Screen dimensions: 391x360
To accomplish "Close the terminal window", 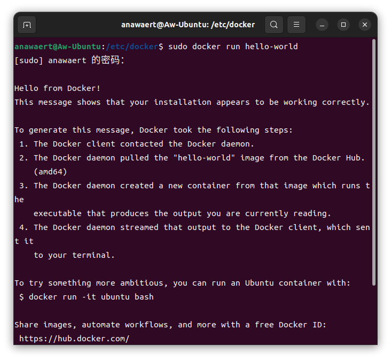I will tap(365, 25).
